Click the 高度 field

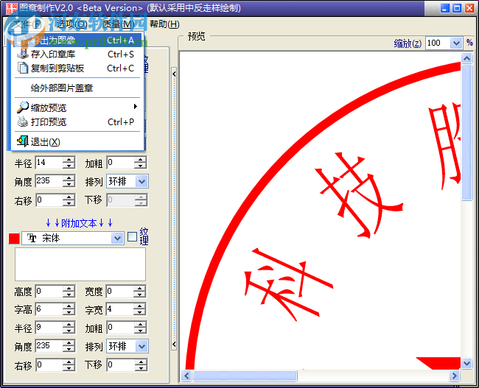pyautogui.click(x=49, y=292)
